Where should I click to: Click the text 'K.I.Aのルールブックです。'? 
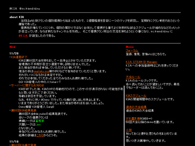click(142, 81)
